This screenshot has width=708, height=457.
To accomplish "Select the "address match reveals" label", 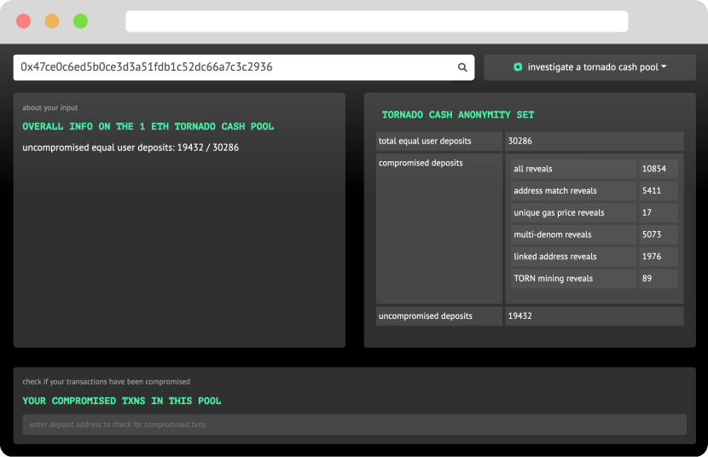I will (573, 190).
